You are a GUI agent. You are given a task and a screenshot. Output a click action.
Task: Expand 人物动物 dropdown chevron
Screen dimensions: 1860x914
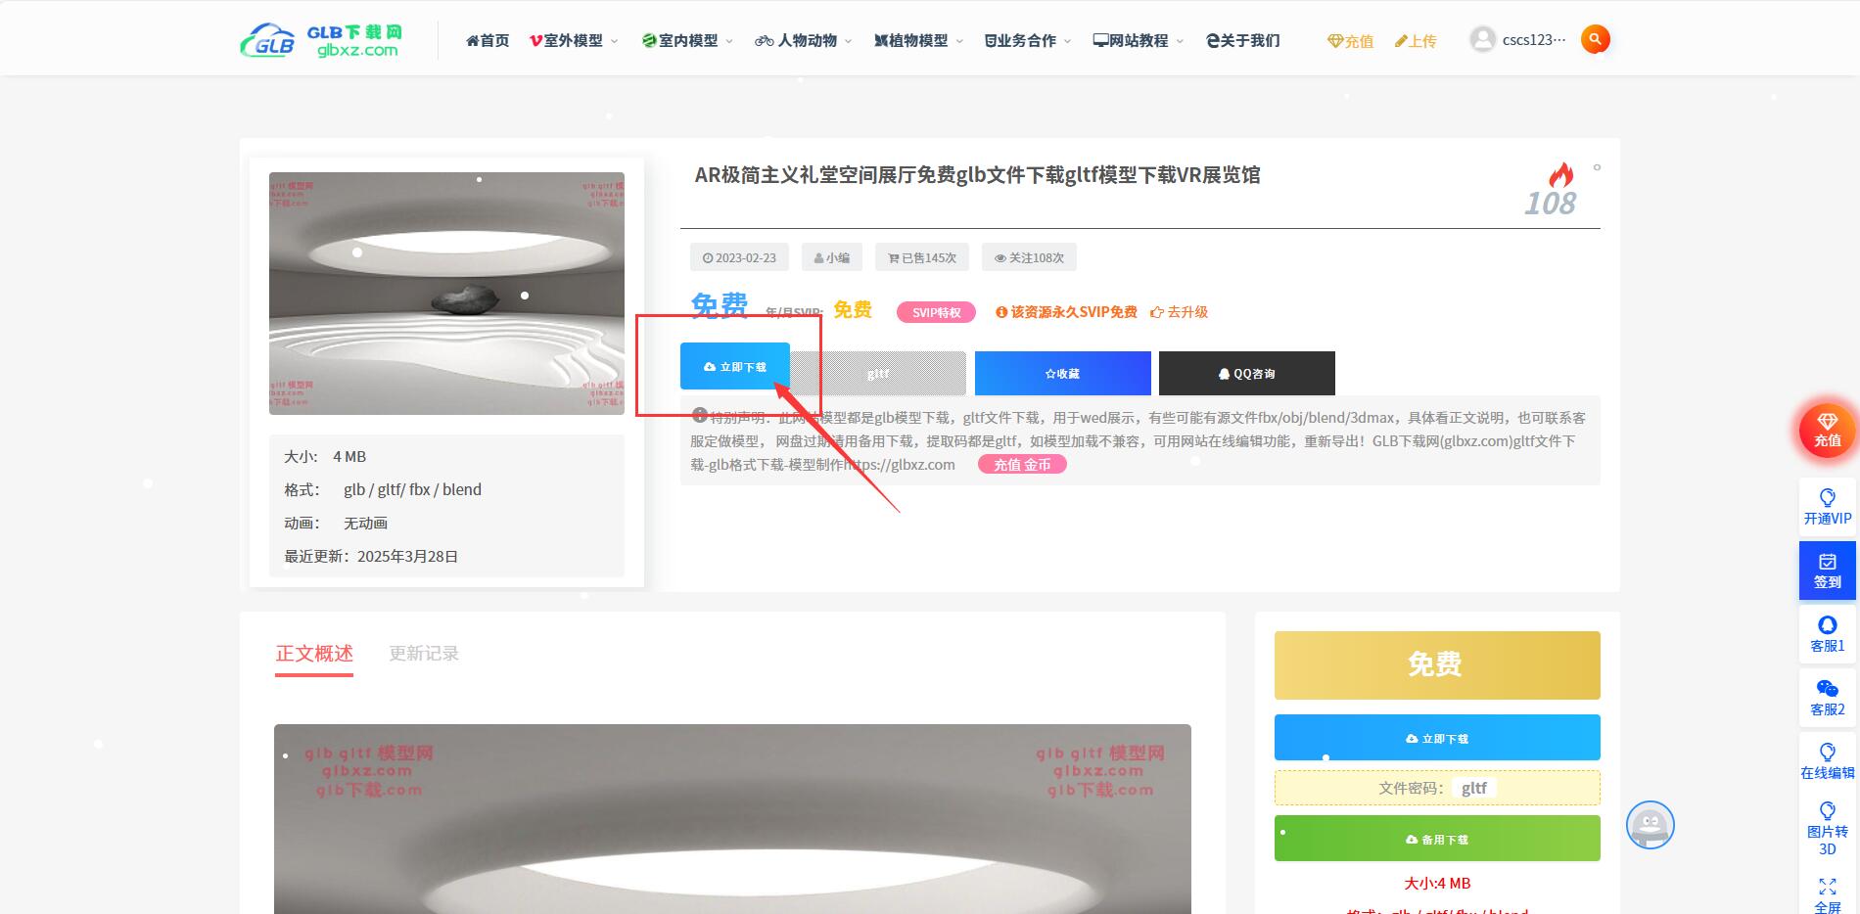849,41
